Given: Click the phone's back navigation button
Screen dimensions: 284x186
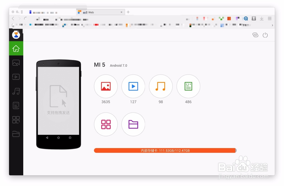Looking at the screenshot, I should [x=47, y=138].
